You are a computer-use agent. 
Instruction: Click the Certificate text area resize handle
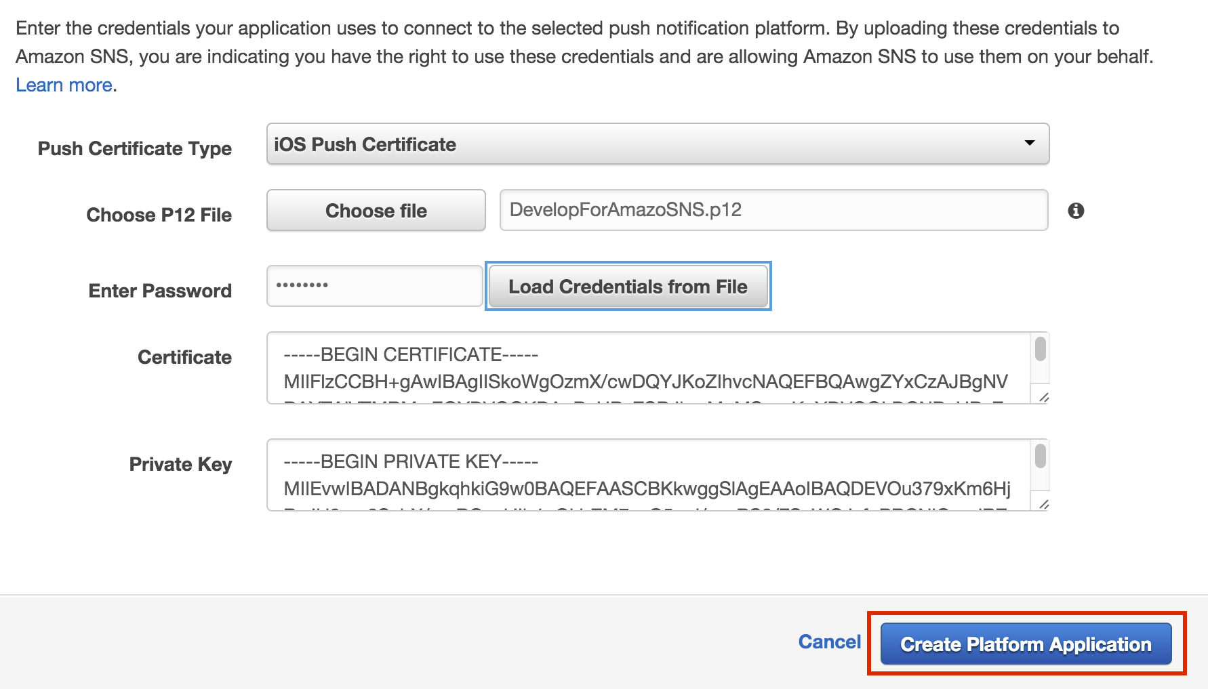(x=1043, y=398)
